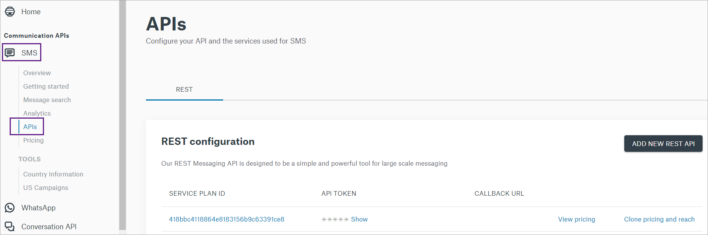Click the ADD NEW REST API button
The height and width of the screenshot is (235, 708).
pos(663,144)
